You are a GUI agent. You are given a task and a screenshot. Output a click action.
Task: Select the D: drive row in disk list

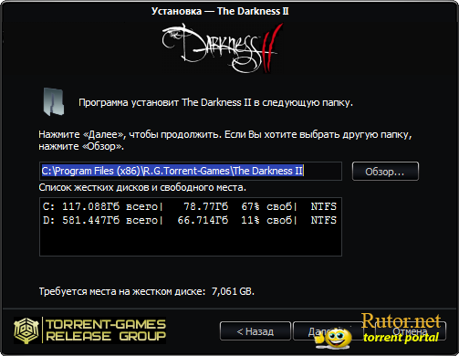point(190,220)
